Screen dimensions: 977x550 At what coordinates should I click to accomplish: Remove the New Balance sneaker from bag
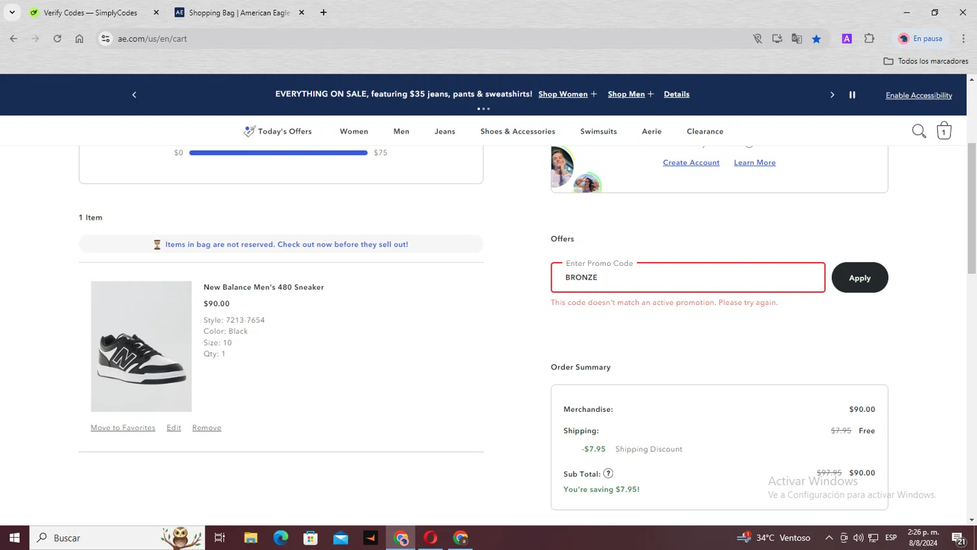(206, 428)
